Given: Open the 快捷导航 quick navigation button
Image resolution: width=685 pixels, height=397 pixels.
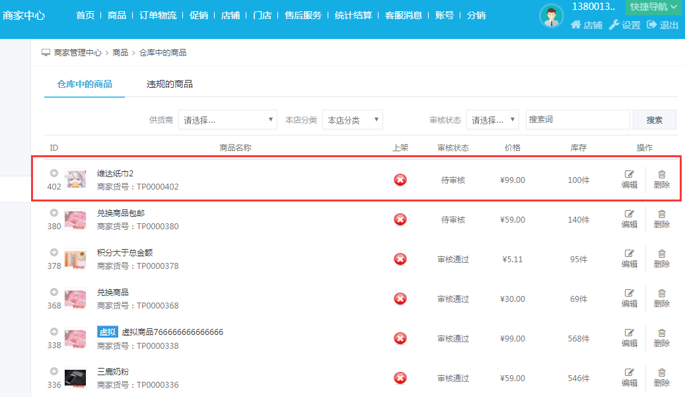Looking at the screenshot, I should click(653, 7).
